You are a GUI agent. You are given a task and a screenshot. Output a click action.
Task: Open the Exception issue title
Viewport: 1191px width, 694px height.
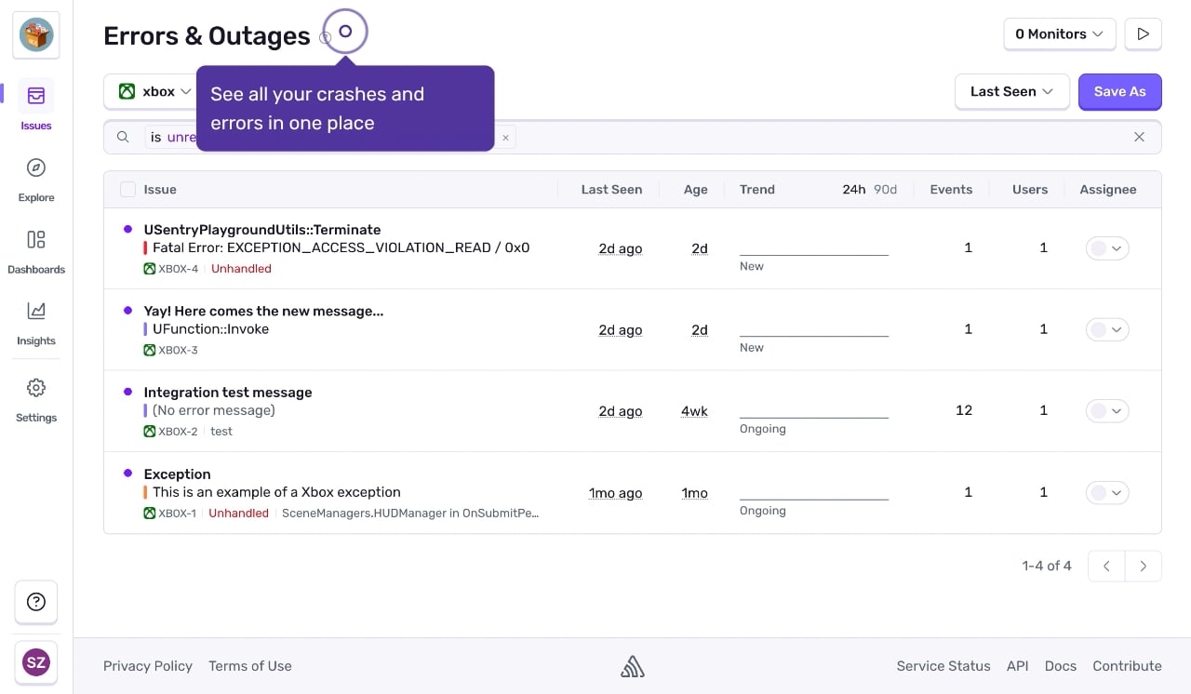pos(177,474)
